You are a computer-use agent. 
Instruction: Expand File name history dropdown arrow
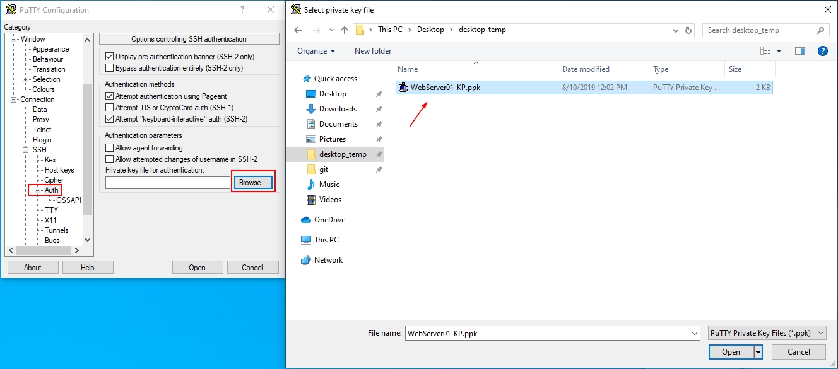tap(695, 333)
